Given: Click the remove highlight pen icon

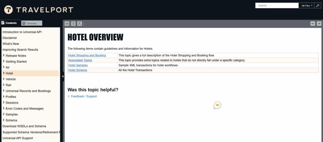Looking at the screenshot, I should pos(79,24).
